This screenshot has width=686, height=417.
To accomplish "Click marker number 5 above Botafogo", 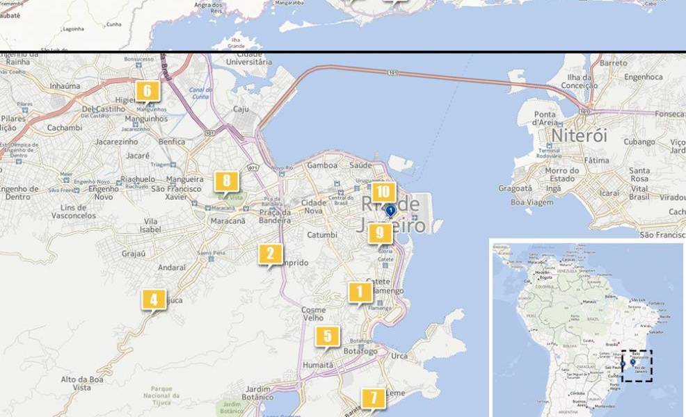I will pos(327,337).
